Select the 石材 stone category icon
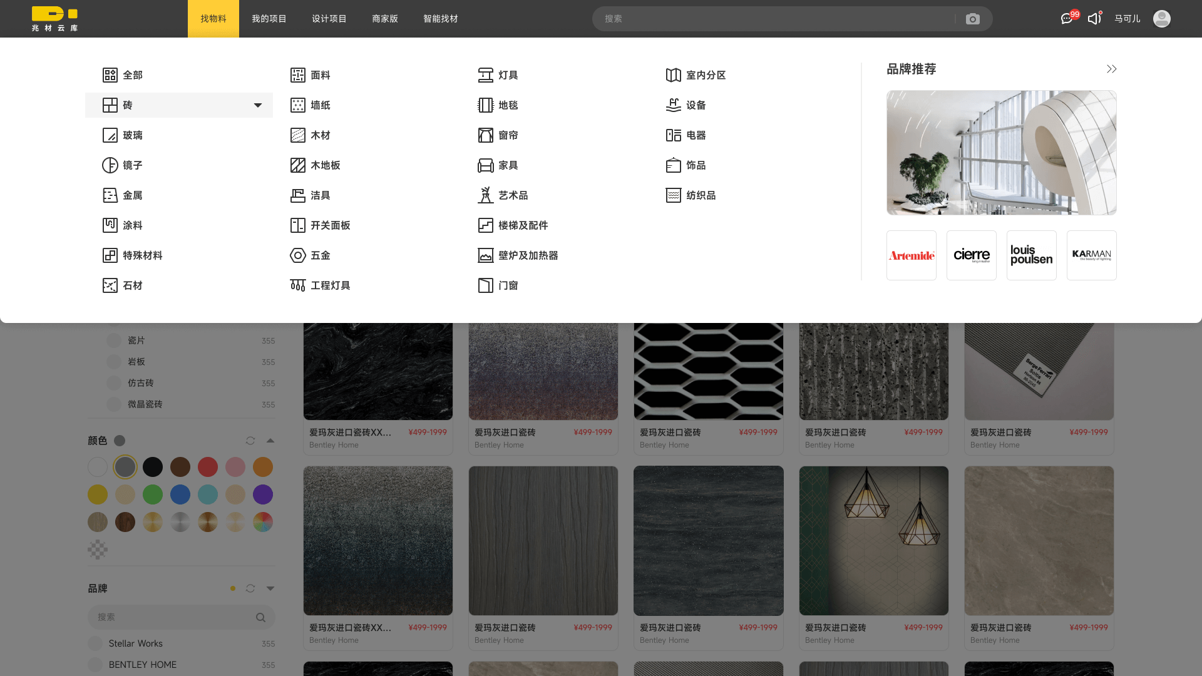 [110, 285]
